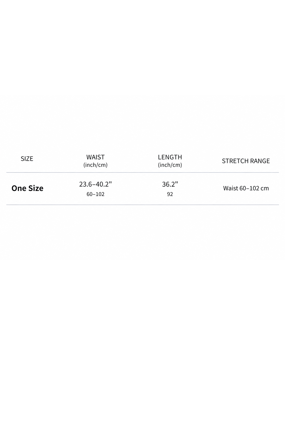This screenshot has width=285, height=427.
Task: Click the WAIST column header
Action: (x=95, y=157)
